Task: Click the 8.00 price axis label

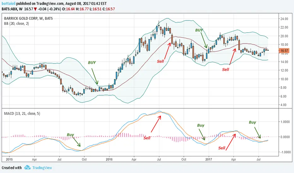Action: 284,87
